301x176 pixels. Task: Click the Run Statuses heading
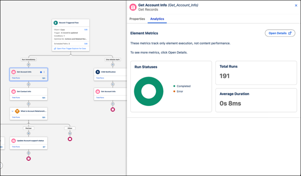point(146,67)
